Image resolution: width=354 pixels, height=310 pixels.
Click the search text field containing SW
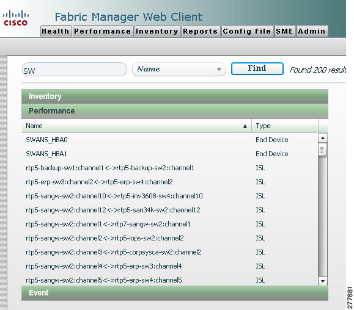pyautogui.click(x=75, y=70)
